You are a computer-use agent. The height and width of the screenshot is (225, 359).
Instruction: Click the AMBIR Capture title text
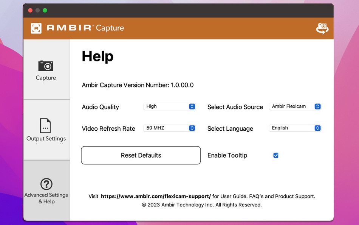[85, 28]
